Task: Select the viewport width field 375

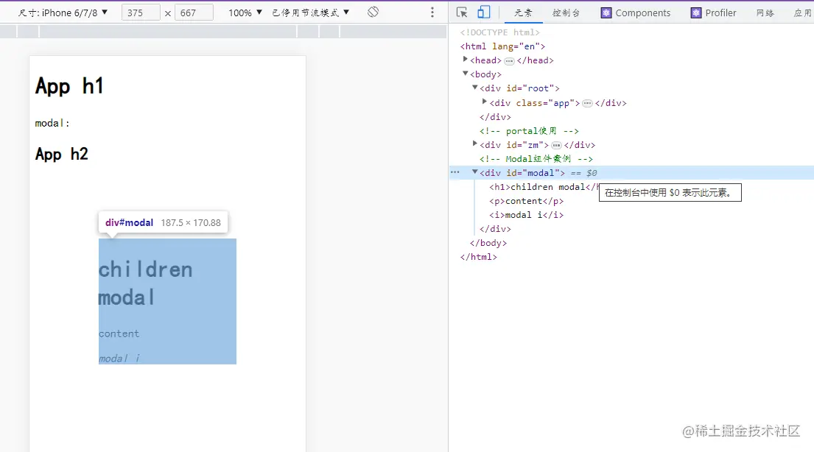Action: click(141, 13)
